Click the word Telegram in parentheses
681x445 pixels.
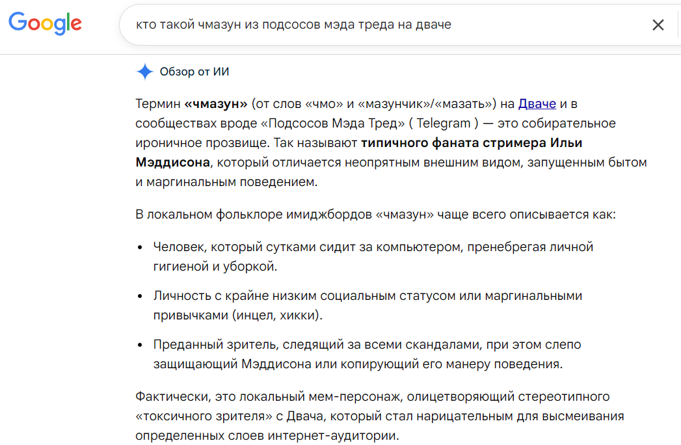click(x=444, y=124)
